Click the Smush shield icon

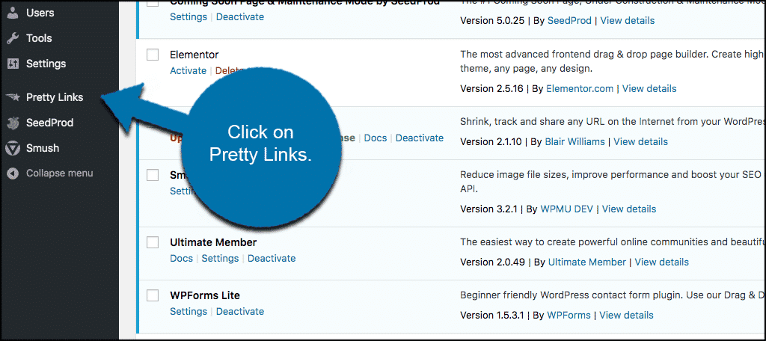(x=13, y=148)
